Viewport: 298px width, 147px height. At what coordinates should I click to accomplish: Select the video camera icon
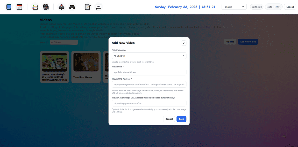pos(46,7)
